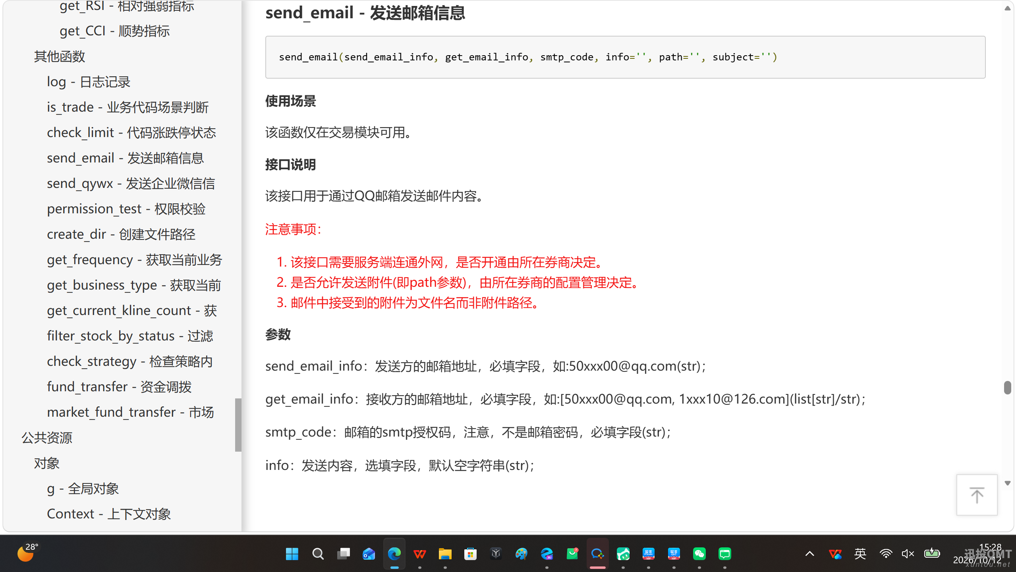Open the Windows Start menu

(x=292, y=554)
